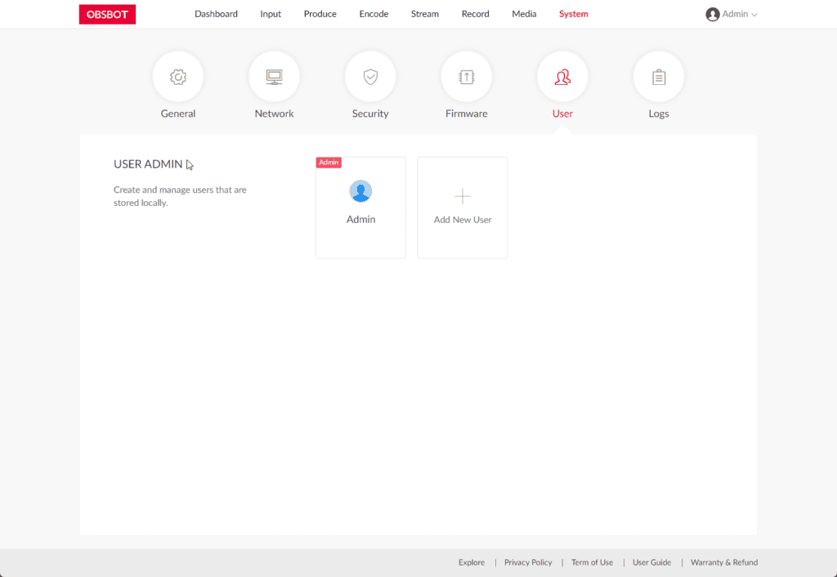The height and width of the screenshot is (577, 837).
Task: Open the Network monitor icon
Action: pos(274,77)
